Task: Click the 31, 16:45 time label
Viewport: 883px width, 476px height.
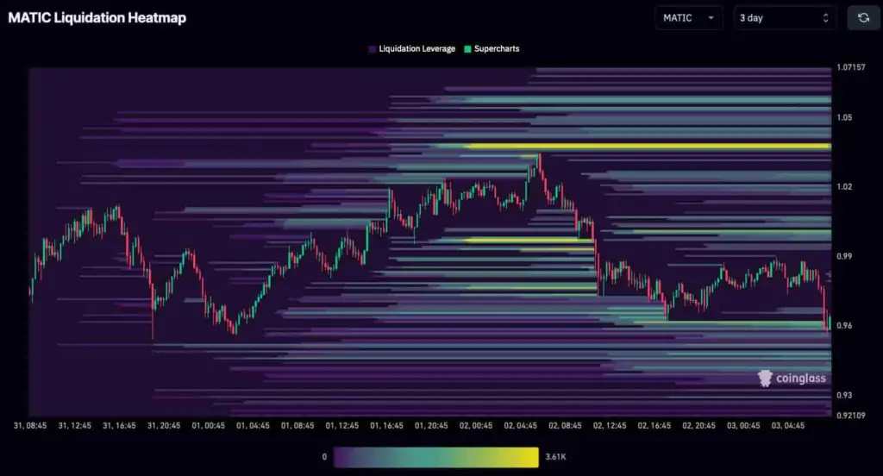Action: [119, 426]
